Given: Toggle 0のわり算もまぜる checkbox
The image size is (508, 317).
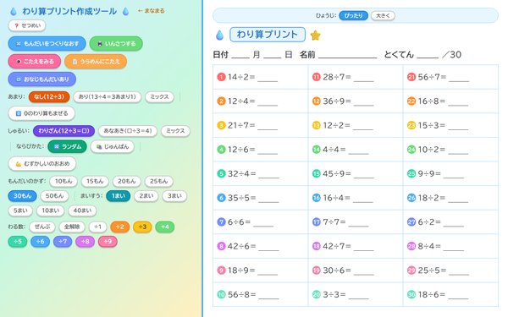Looking at the screenshot, I should pyautogui.click(x=41, y=113).
